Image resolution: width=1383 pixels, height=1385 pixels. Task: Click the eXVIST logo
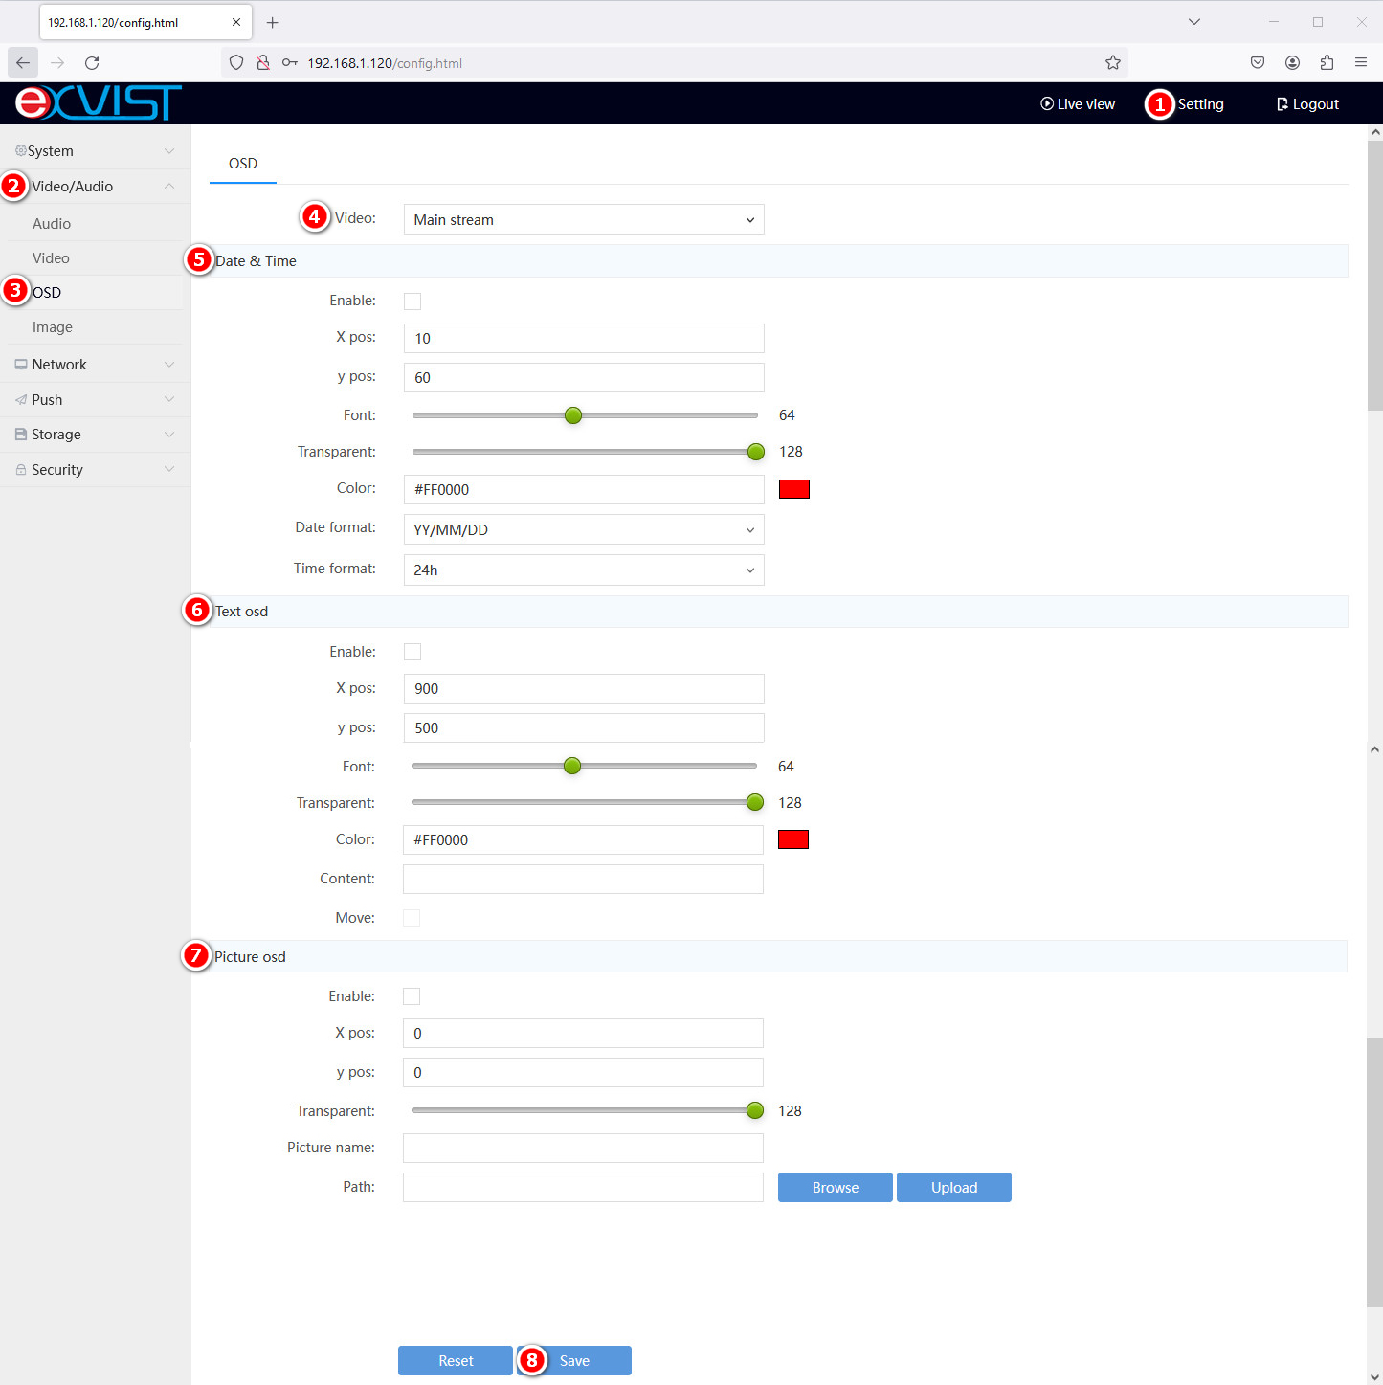coord(99,102)
